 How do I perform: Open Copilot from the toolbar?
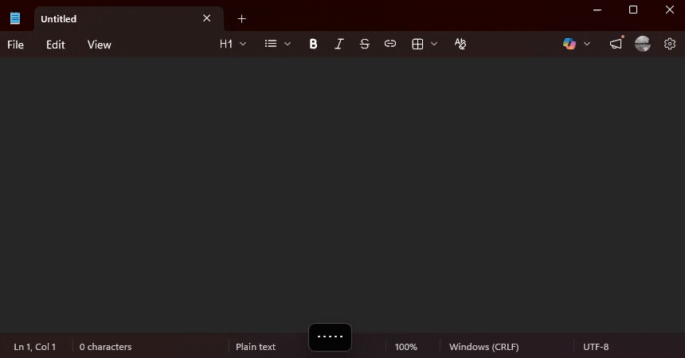(570, 44)
